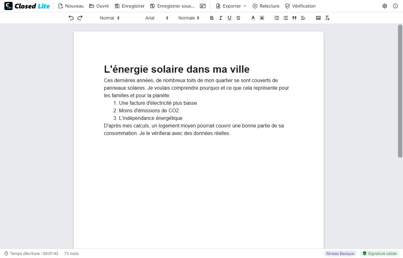The image size is (403, 258).
Task: Open the text color picker
Action: [253, 18]
